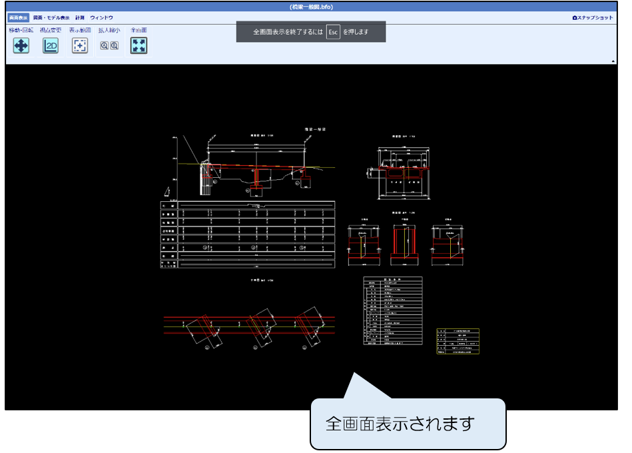
Task: Click the Esc key box in notification
Action: [333, 32]
